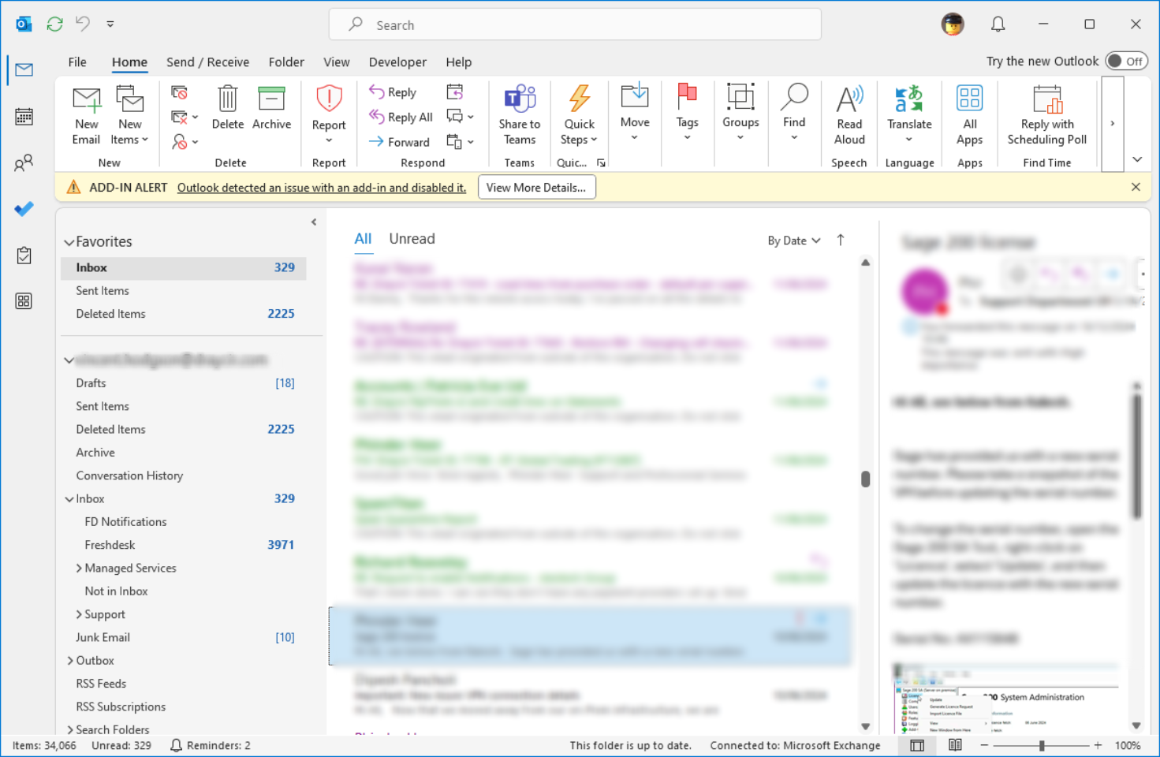Image resolution: width=1160 pixels, height=757 pixels.
Task: Open the To Do checkmark app
Action: pos(24,209)
